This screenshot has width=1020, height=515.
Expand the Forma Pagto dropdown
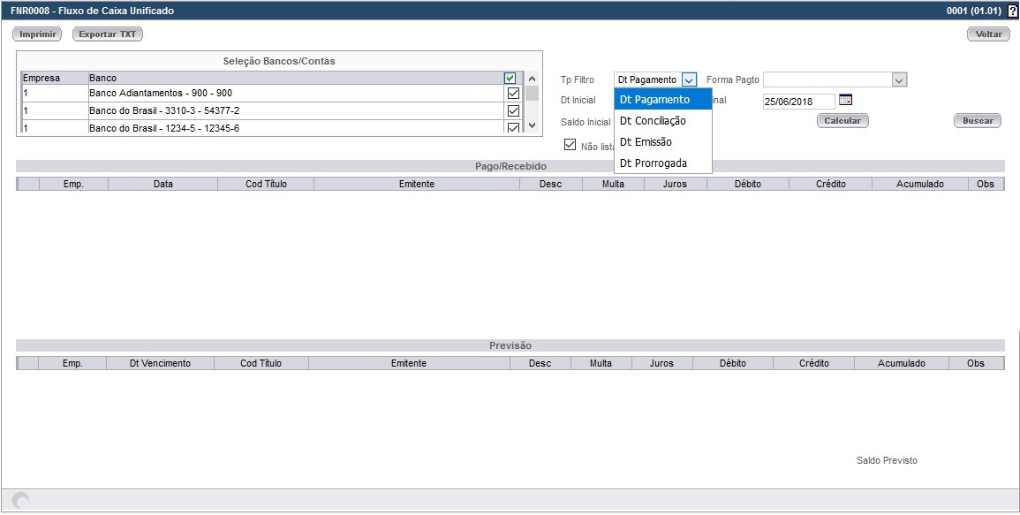pos(899,80)
